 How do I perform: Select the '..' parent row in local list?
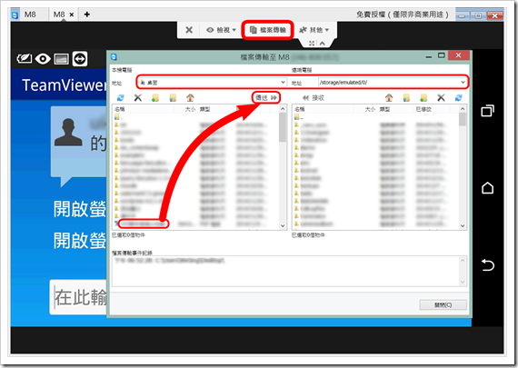click(196, 117)
